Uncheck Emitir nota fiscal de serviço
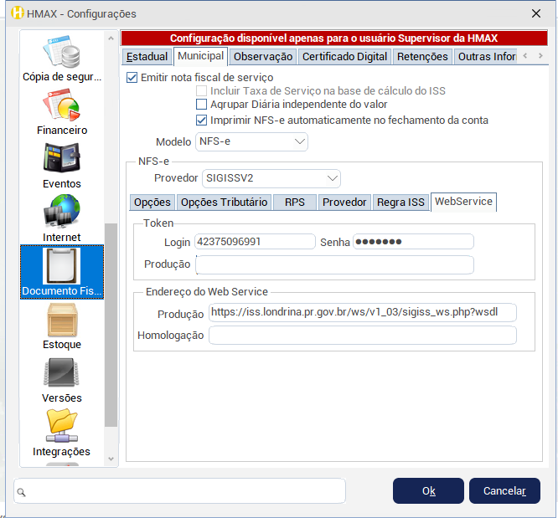The height and width of the screenshot is (518, 558). pyautogui.click(x=132, y=78)
